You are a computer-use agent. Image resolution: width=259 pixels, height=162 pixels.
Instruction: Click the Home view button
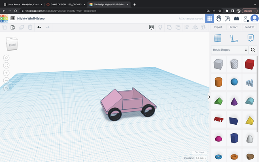(x=6, y=58)
